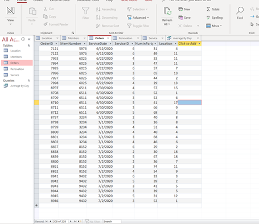Activate Format Painter
This screenshot has width=259, height=224.
click(56, 24)
